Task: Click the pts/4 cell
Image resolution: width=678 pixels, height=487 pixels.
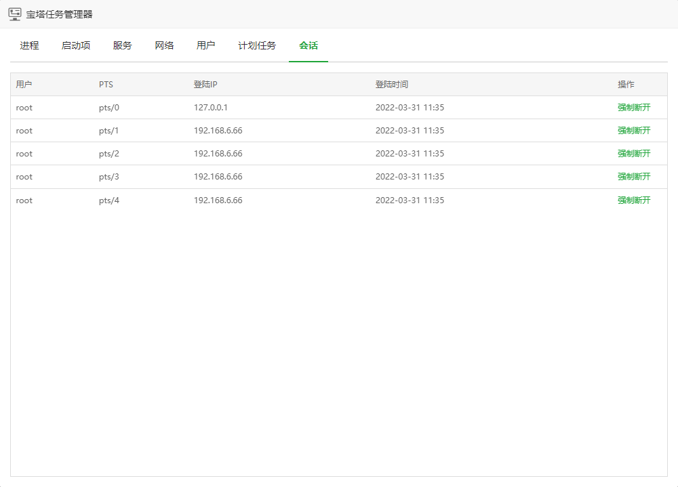Action: (x=108, y=200)
